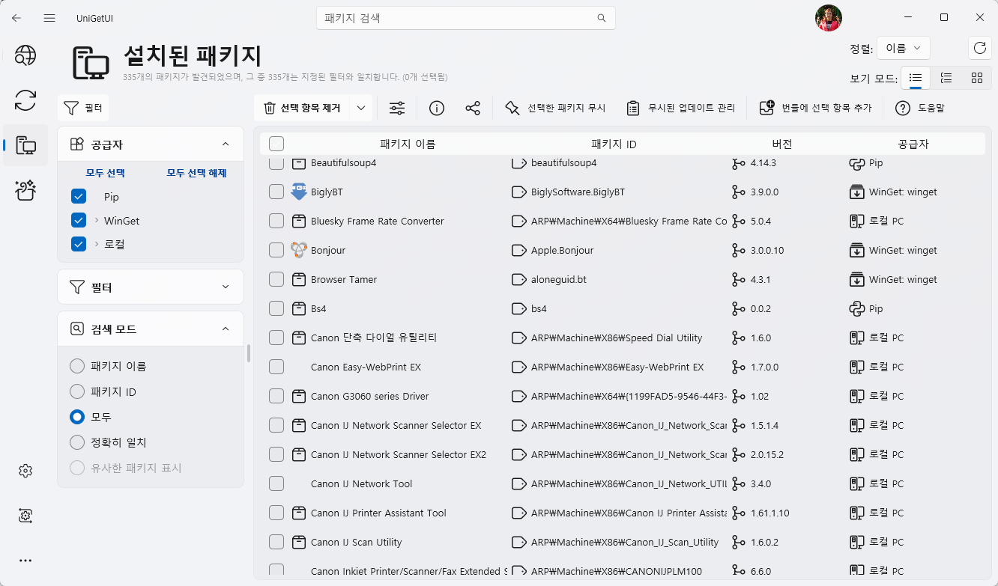Click the back arrow in title bar
This screenshot has height=586, width=998.
click(x=16, y=17)
